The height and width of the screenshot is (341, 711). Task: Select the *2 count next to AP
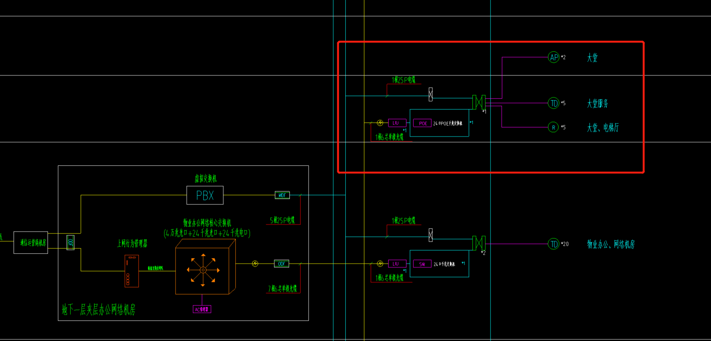tap(563, 57)
